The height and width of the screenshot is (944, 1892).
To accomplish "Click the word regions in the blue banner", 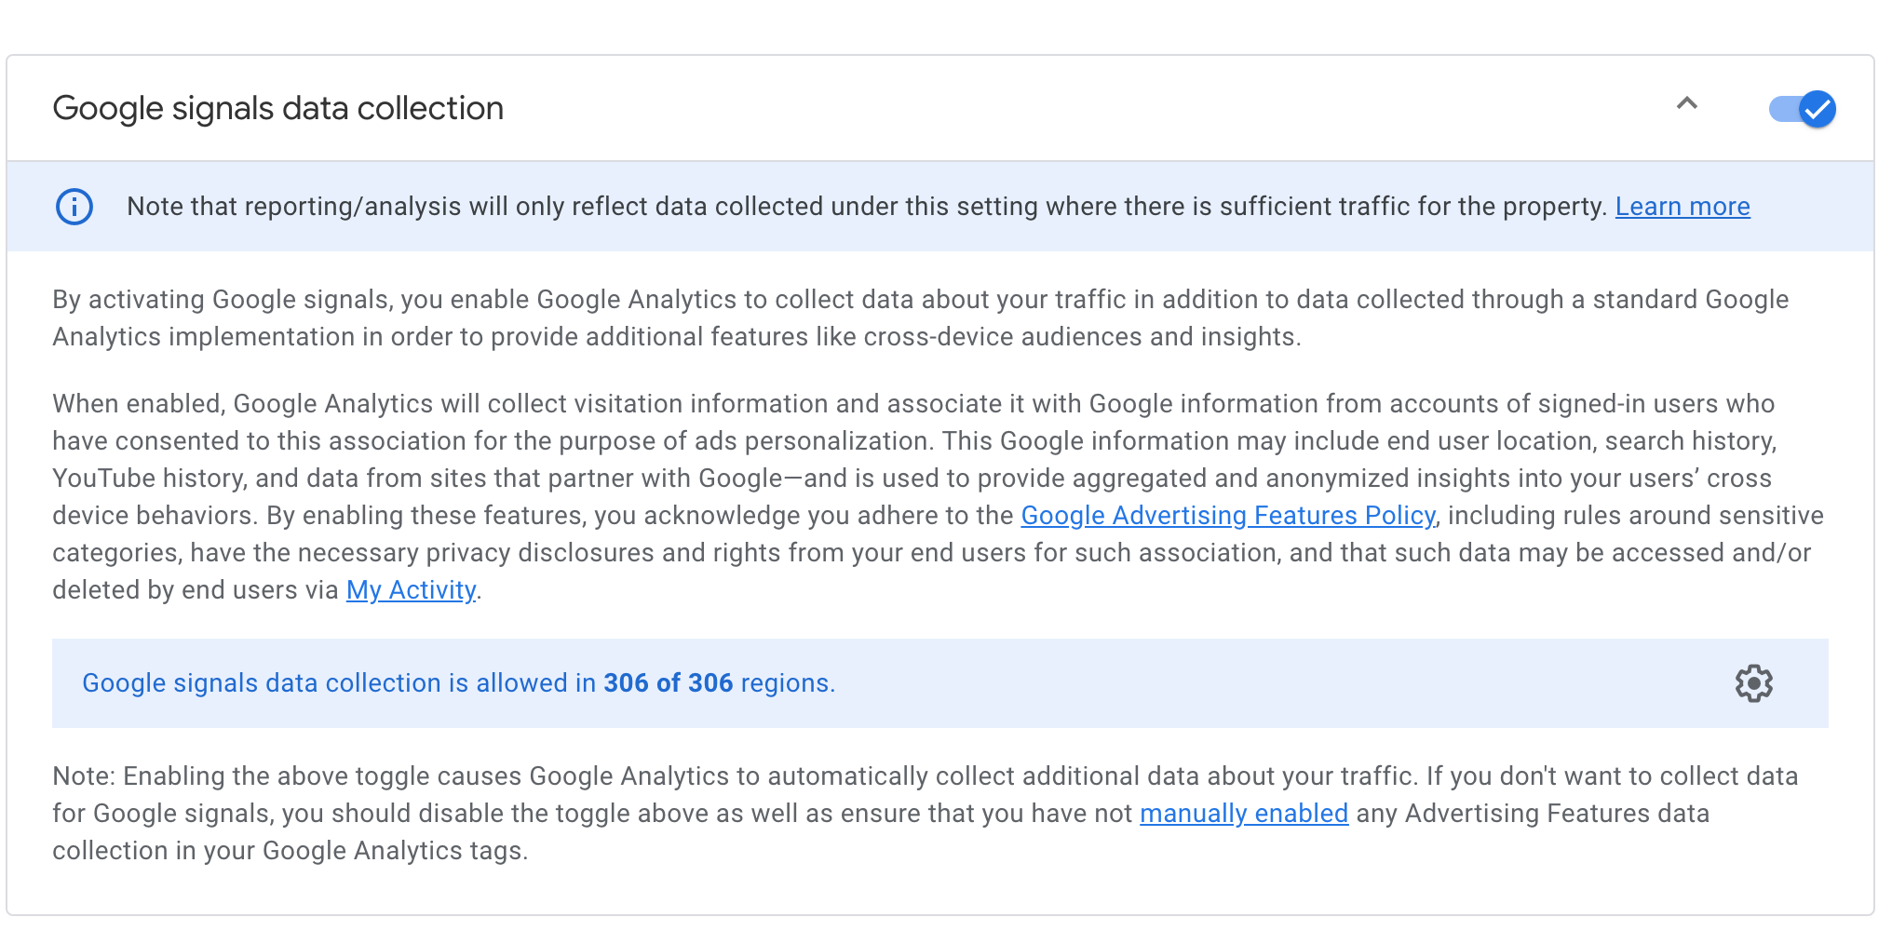I will point(784,683).
